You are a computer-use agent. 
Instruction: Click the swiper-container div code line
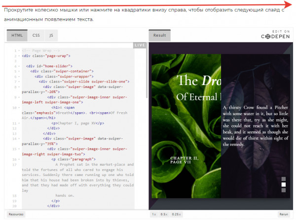click(62, 71)
